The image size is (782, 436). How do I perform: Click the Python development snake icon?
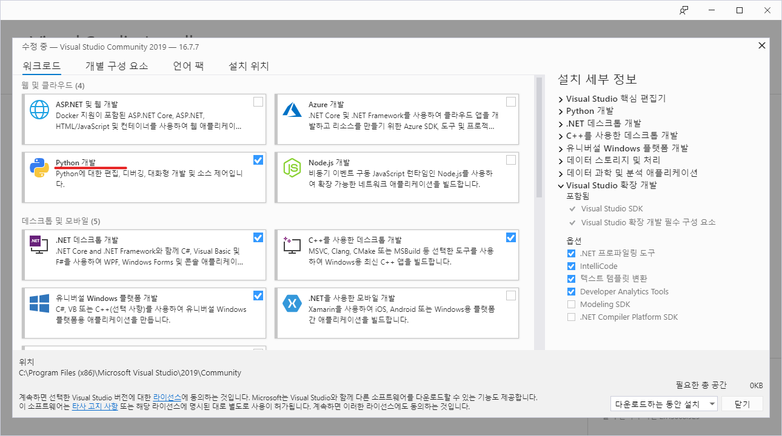39,168
